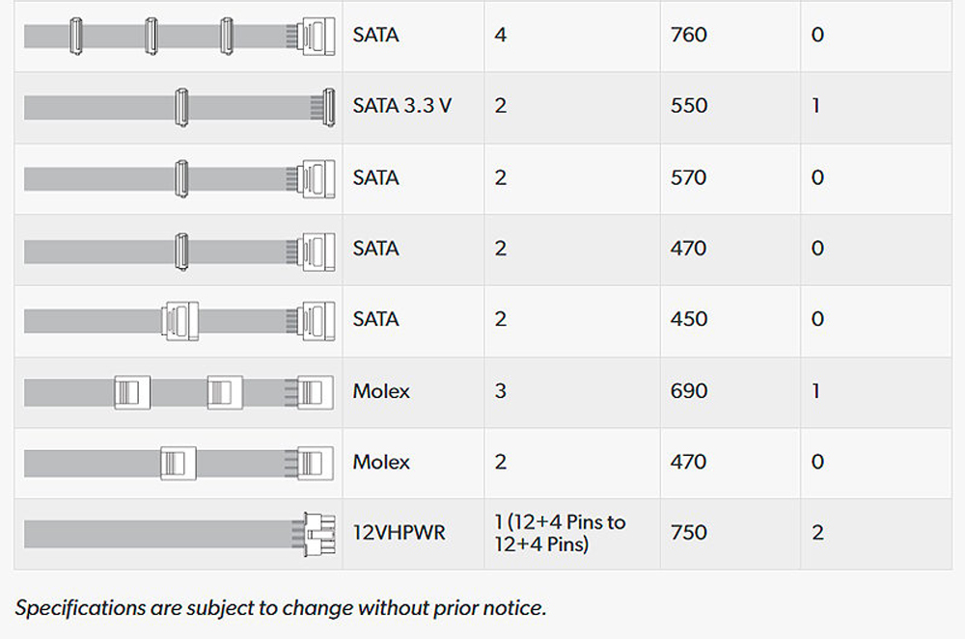Click the four-connector SATA cable illustration

point(179,36)
